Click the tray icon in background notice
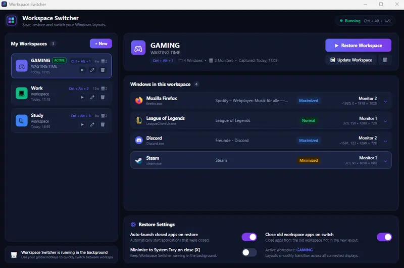 [x=14, y=255]
